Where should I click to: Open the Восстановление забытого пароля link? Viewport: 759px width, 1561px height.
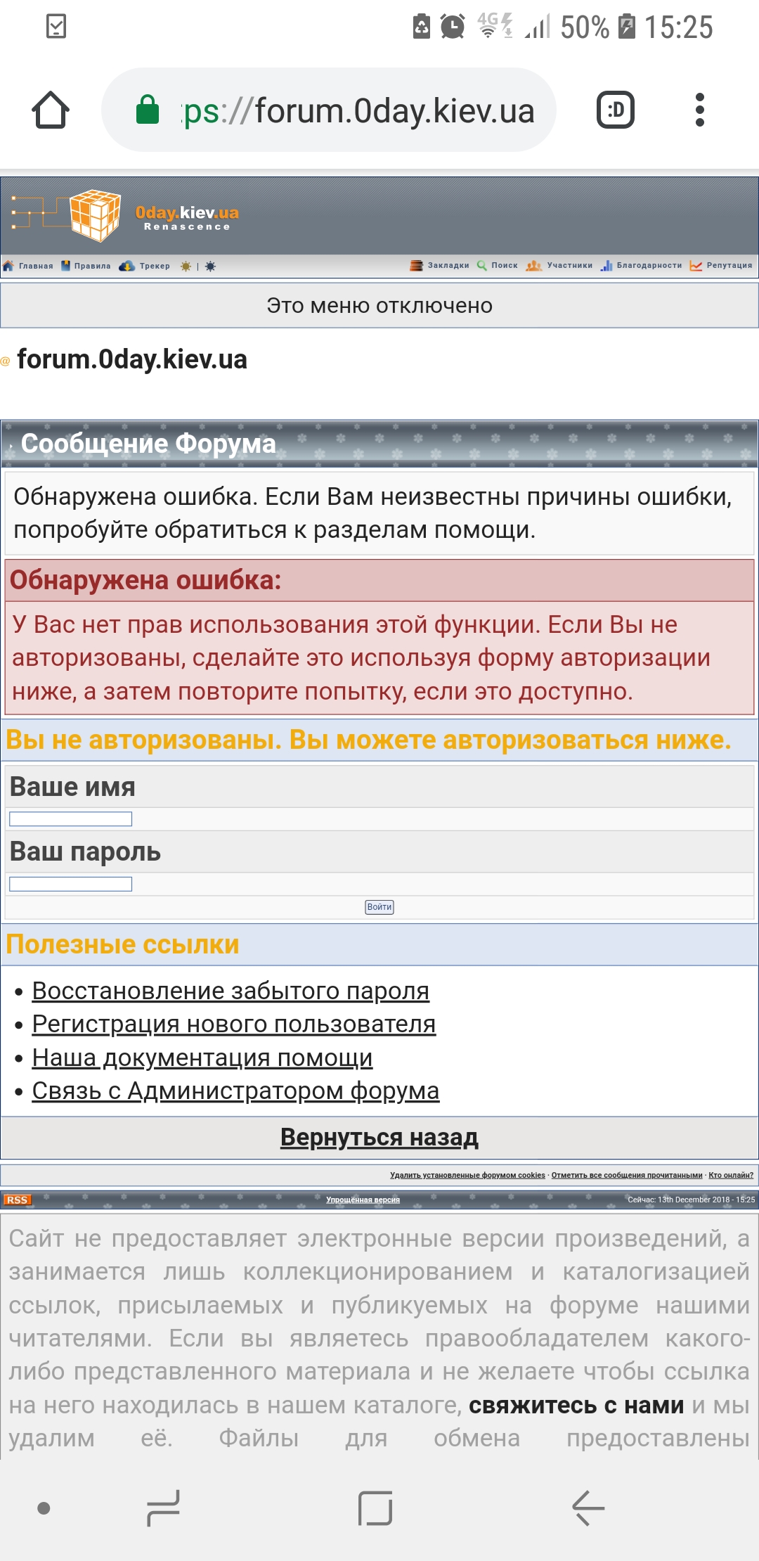(231, 991)
